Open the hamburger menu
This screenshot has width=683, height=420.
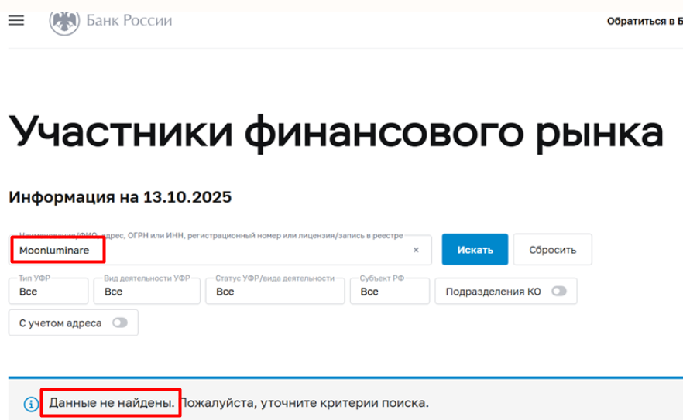[16, 20]
